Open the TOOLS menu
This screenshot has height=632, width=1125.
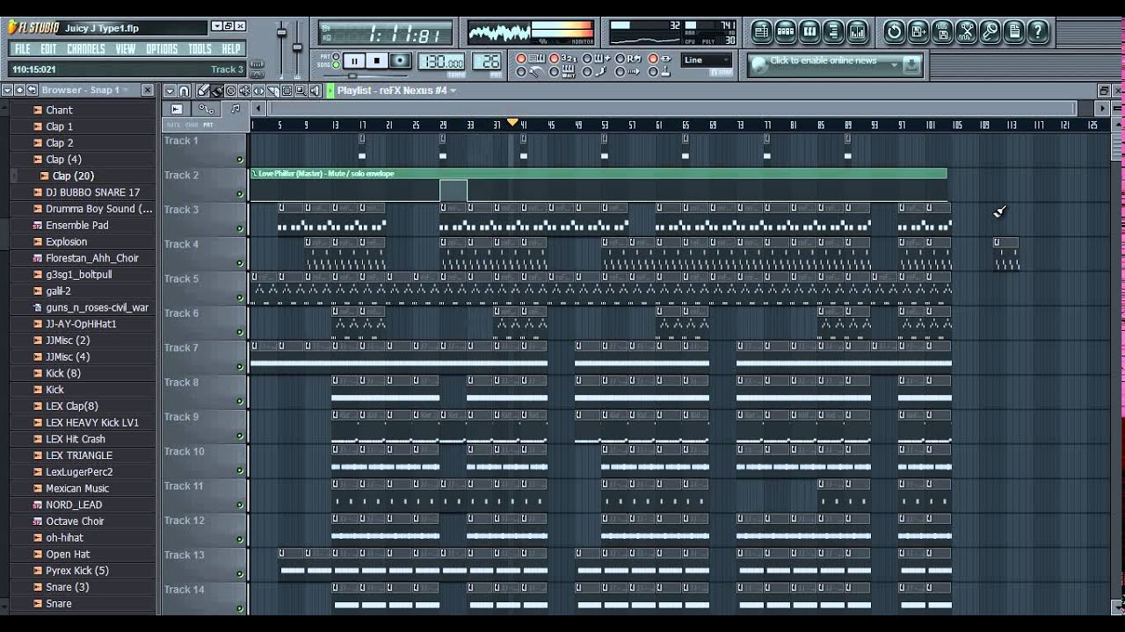pos(200,49)
